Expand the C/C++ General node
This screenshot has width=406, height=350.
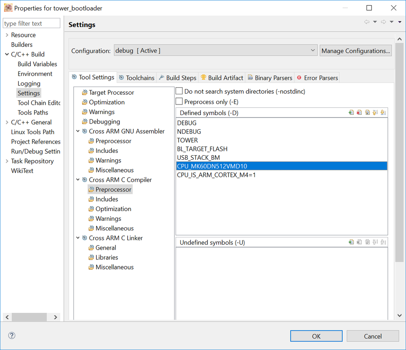coord(7,122)
